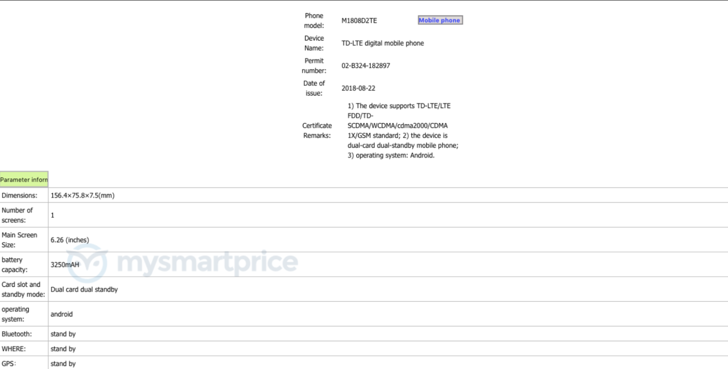This screenshot has height=369, width=728.
Task: Click the Date of issue label
Action: pyautogui.click(x=314, y=88)
